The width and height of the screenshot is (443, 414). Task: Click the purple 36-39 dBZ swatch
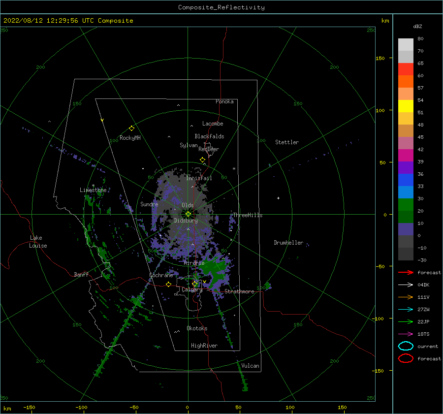(x=406, y=167)
